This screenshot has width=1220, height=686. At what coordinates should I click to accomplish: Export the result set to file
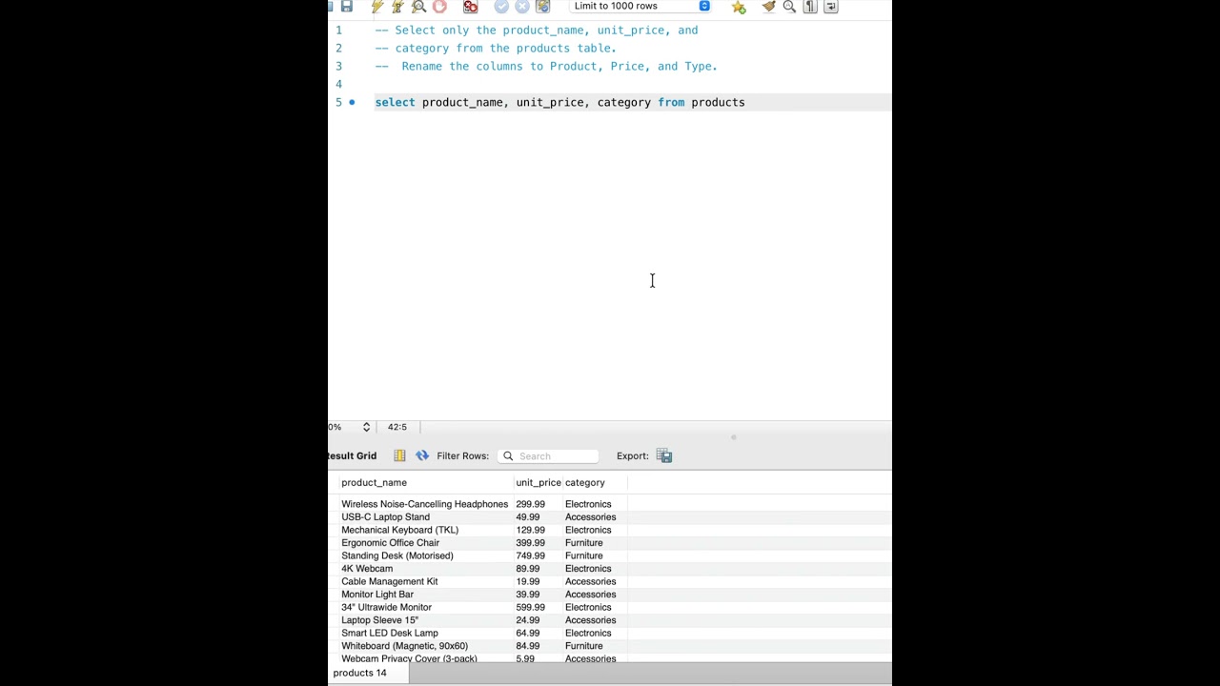pos(664,455)
